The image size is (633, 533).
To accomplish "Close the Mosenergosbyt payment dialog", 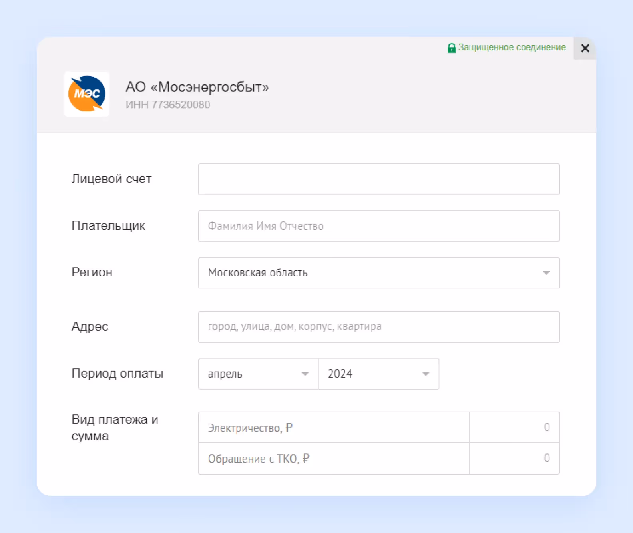I will pos(585,48).
